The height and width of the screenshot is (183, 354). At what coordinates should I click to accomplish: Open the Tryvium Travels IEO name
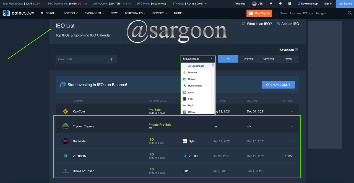pos(83,126)
